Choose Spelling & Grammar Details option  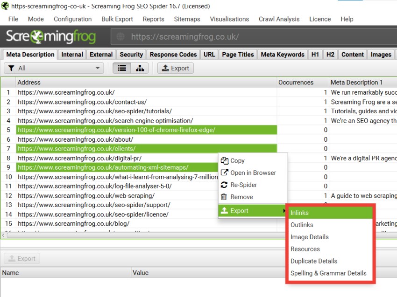pos(328,273)
